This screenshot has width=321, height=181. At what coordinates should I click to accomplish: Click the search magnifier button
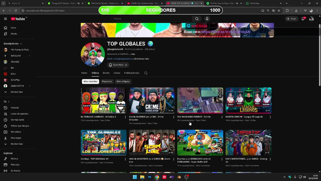pos(197,19)
